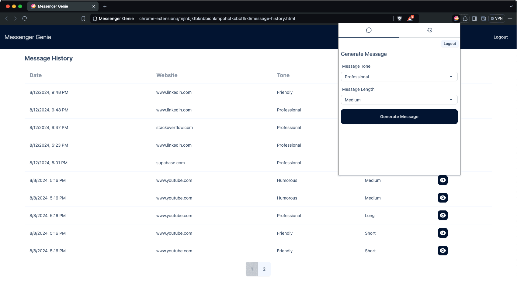The image size is (517, 283).
Task: Open the browser hamburger menu
Action: point(510,19)
